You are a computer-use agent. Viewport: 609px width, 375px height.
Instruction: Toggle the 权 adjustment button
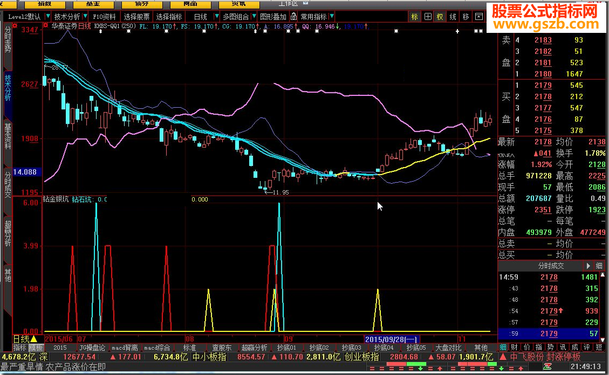[440, 17]
